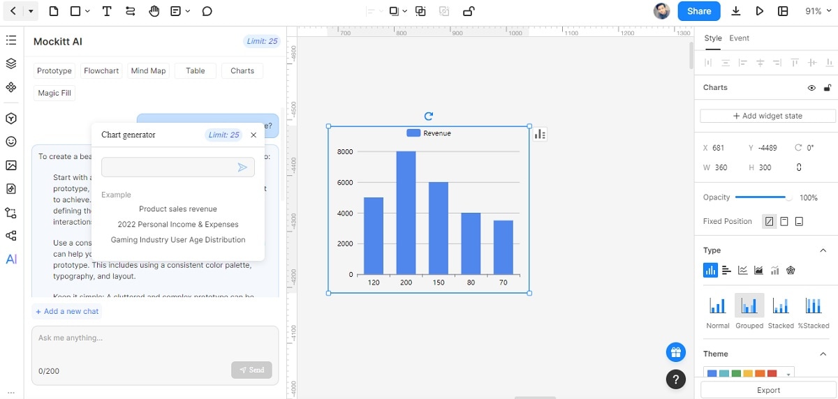Click the Send button in chat
The width and height of the screenshot is (838, 399).
(251, 370)
